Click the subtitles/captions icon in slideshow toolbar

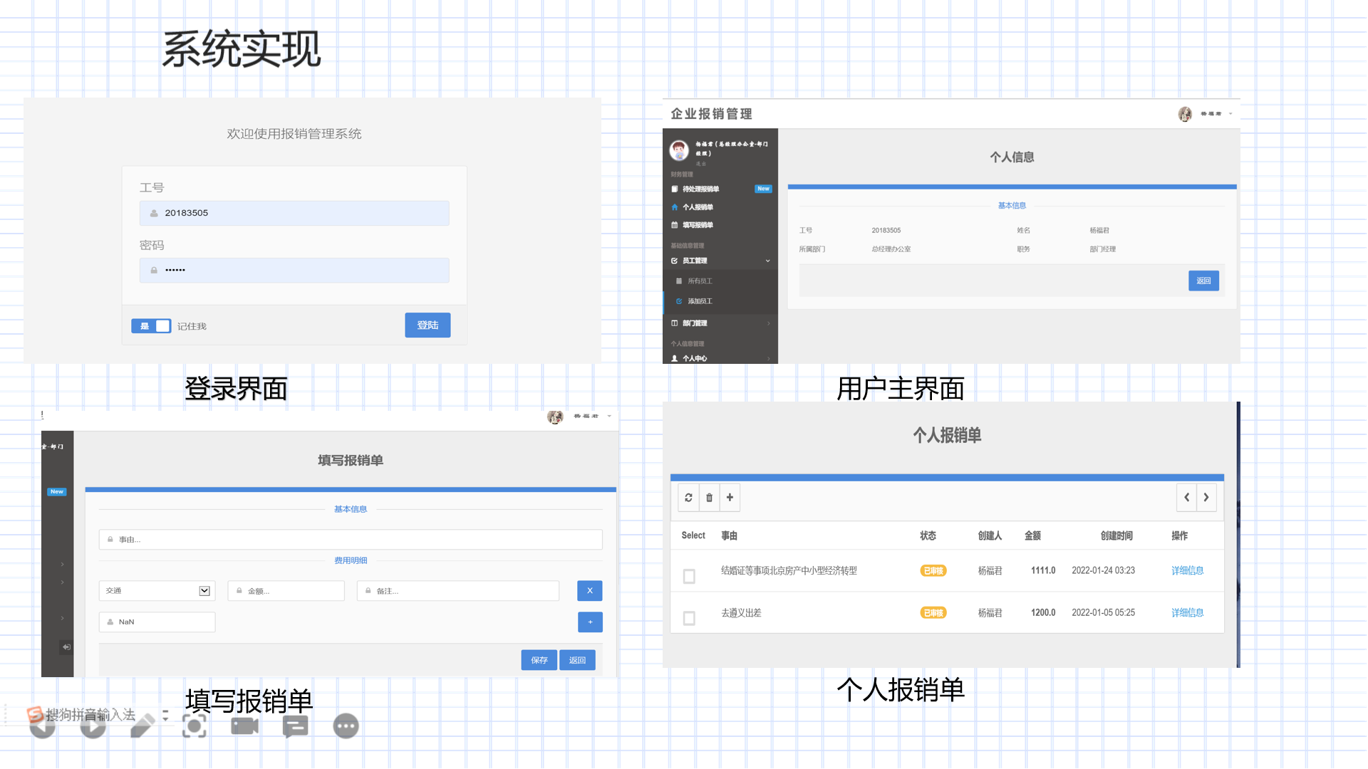(x=295, y=726)
